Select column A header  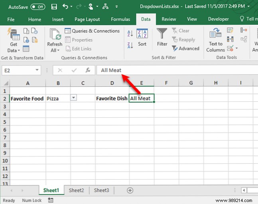(28, 83)
